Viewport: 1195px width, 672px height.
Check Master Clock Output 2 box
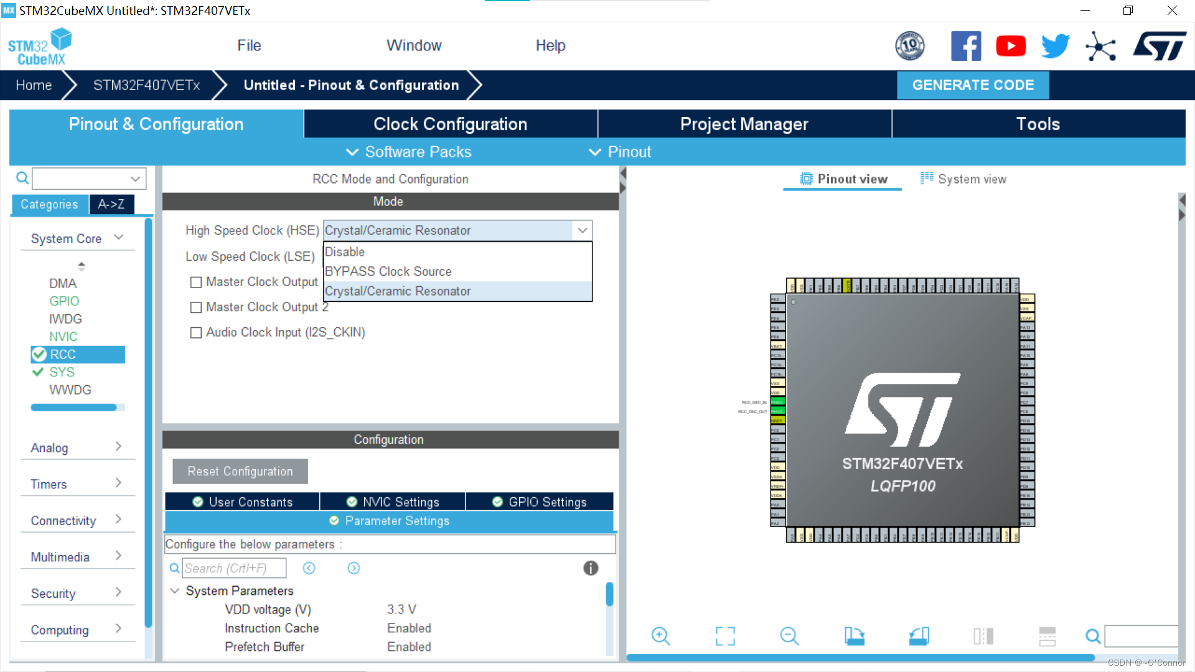point(196,307)
